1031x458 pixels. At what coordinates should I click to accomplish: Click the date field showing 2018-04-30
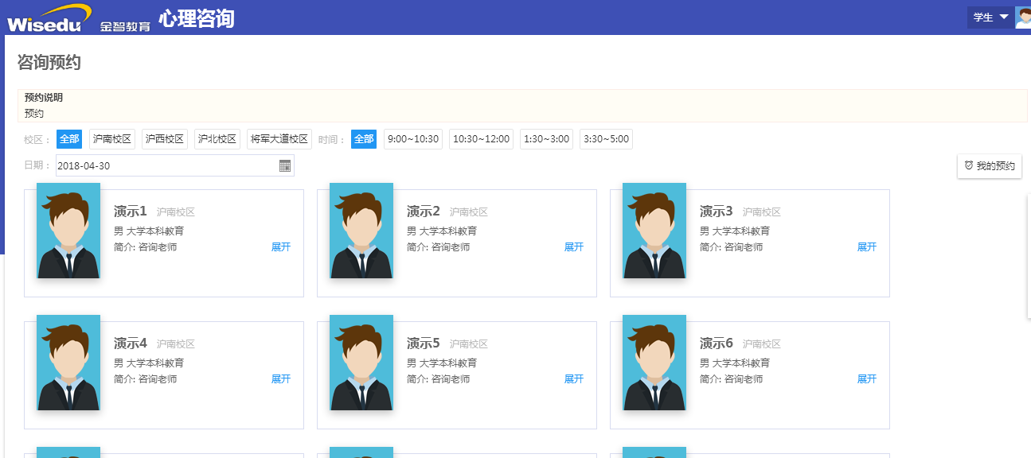[x=174, y=165]
